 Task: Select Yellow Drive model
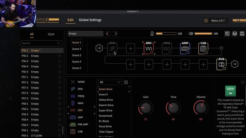[x=106, y=100]
